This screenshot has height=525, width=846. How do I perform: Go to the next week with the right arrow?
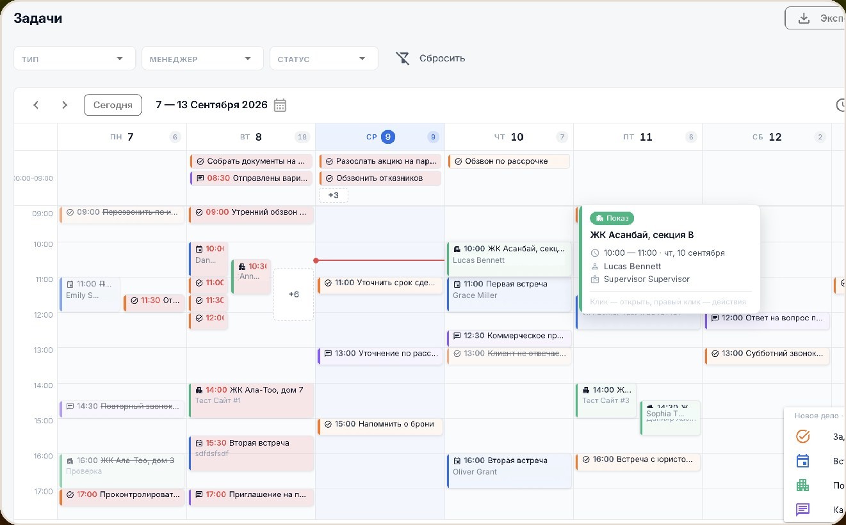point(65,105)
